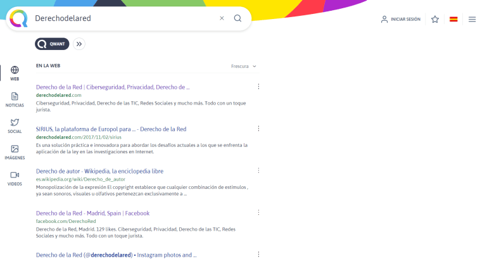Viewport: 487px width, 261px height.
Task: Open Derecho de la Red Facebook link
Action: tap(93, 213)
